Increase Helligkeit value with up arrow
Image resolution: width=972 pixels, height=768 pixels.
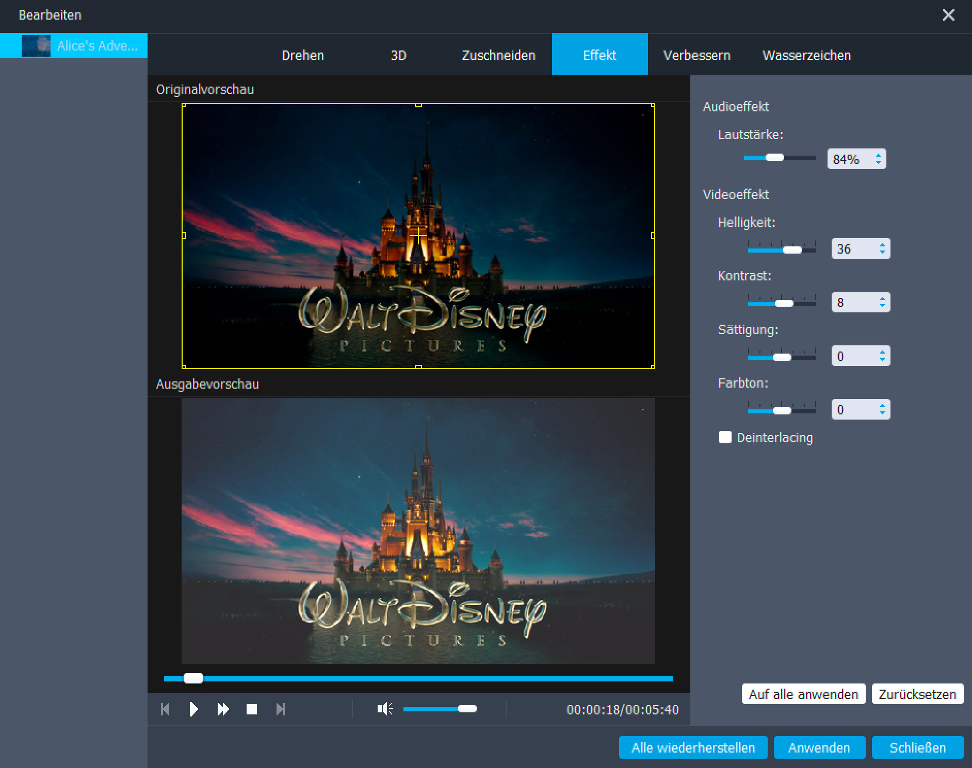pos(883,245)
